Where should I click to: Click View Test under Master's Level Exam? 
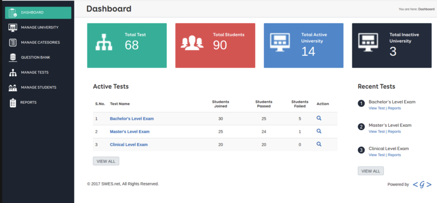[x=376, y=131]
